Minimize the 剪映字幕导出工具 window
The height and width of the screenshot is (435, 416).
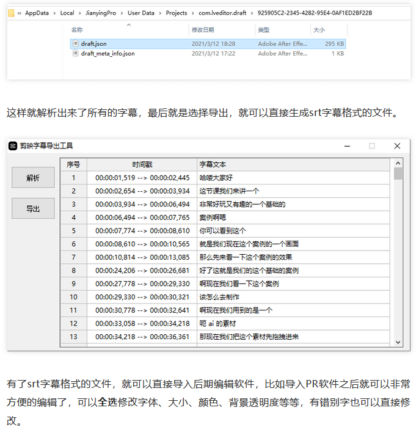pos(347,146)
